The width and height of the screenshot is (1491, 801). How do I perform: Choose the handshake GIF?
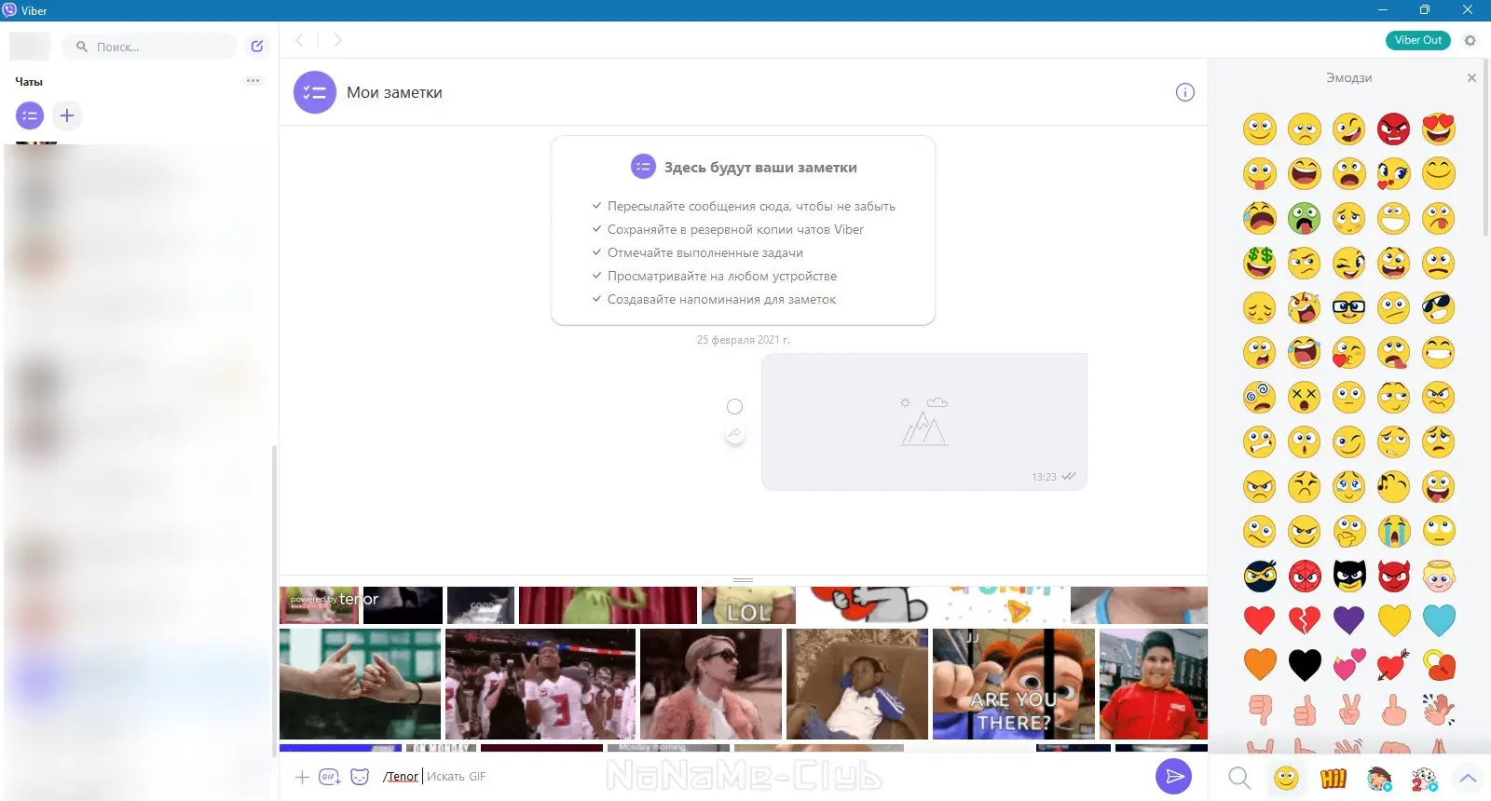360,684
